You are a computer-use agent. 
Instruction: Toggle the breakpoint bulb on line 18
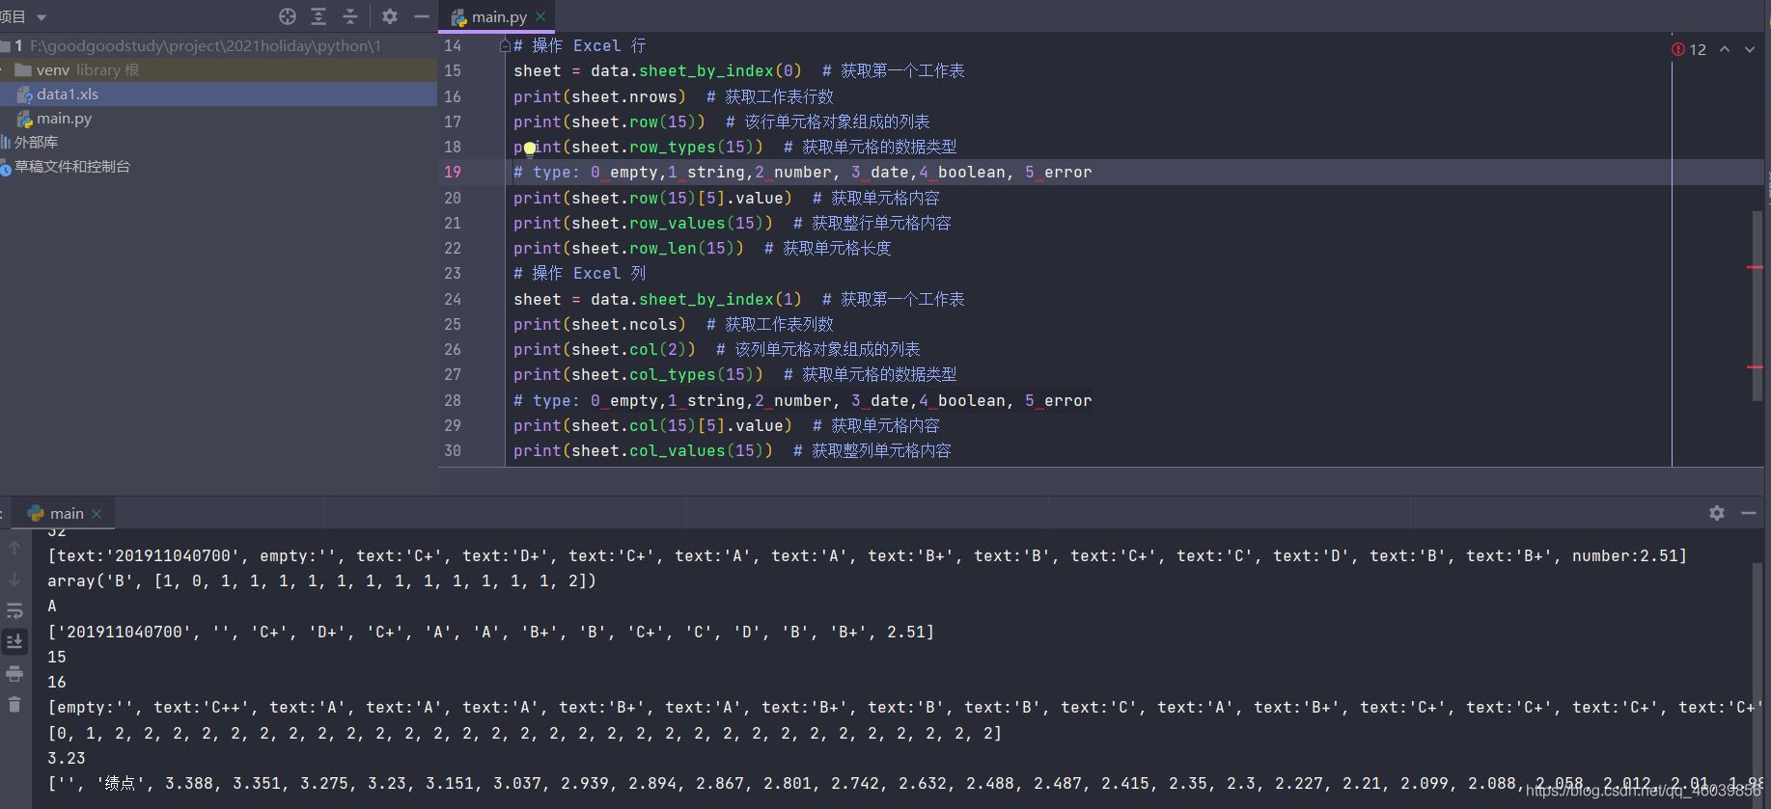point(530,148)
